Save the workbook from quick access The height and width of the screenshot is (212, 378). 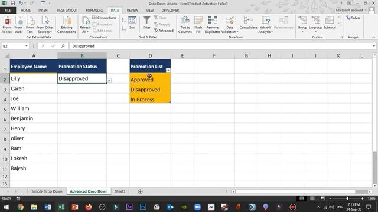coord(12,3)
